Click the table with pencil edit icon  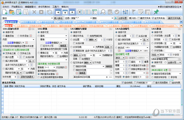[140, 12]
